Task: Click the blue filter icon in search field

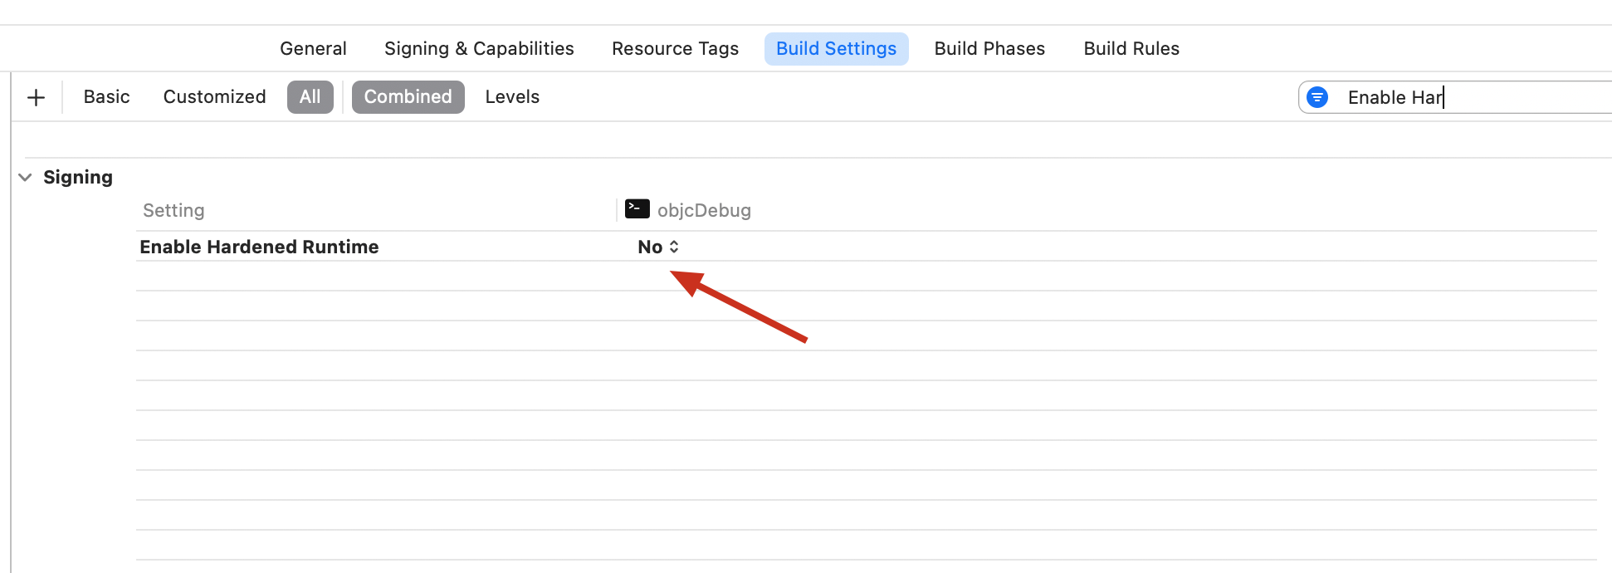Action: (1316, 97)
